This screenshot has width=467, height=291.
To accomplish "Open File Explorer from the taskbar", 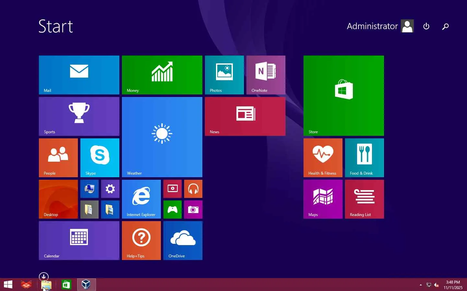I will click(x=46, y=285).
